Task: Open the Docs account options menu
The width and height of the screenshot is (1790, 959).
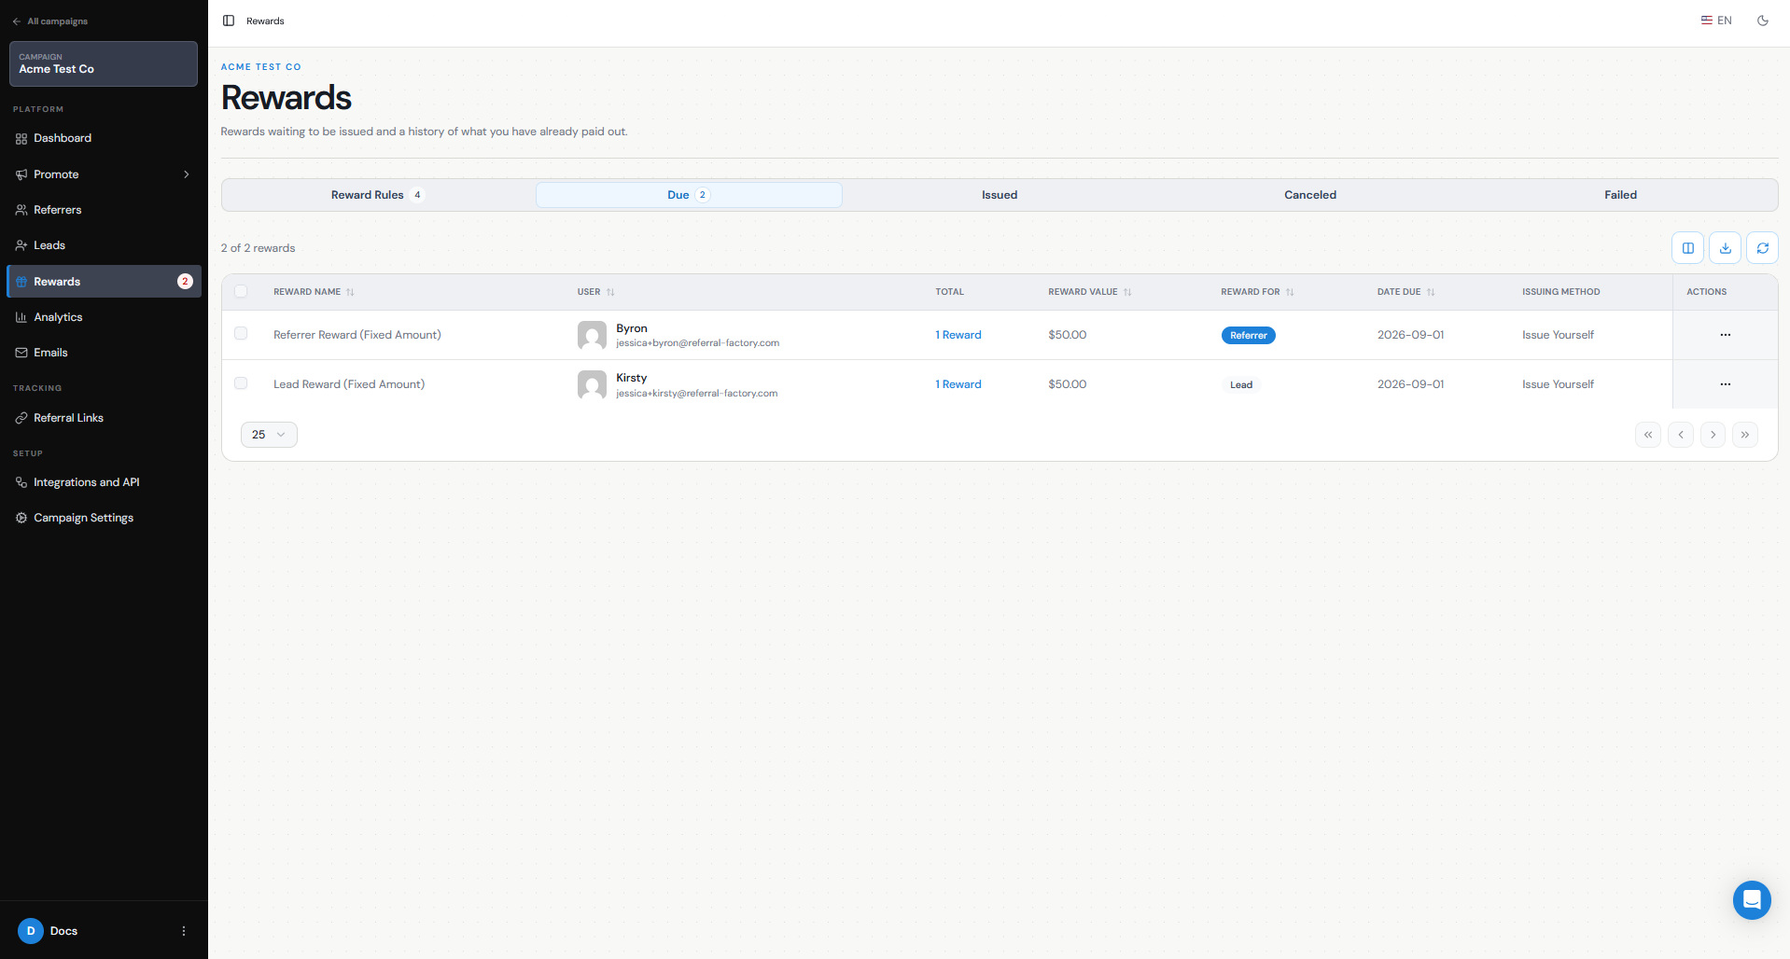Action: (x=184, y=931)
